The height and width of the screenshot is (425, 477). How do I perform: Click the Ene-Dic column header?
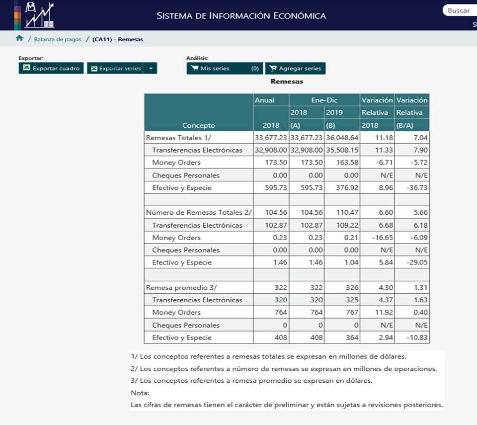point(324,100)
